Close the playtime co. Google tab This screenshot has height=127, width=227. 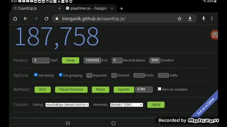pyautogui.click(x=112, y=8)
